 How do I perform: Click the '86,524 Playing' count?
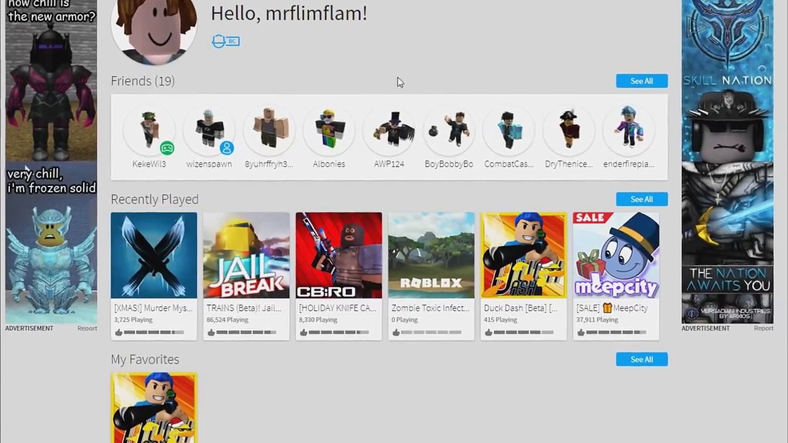click(x=227, y=320)
